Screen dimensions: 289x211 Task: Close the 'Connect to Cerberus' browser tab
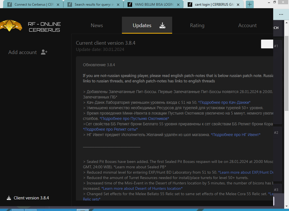(x=58, y=5)
